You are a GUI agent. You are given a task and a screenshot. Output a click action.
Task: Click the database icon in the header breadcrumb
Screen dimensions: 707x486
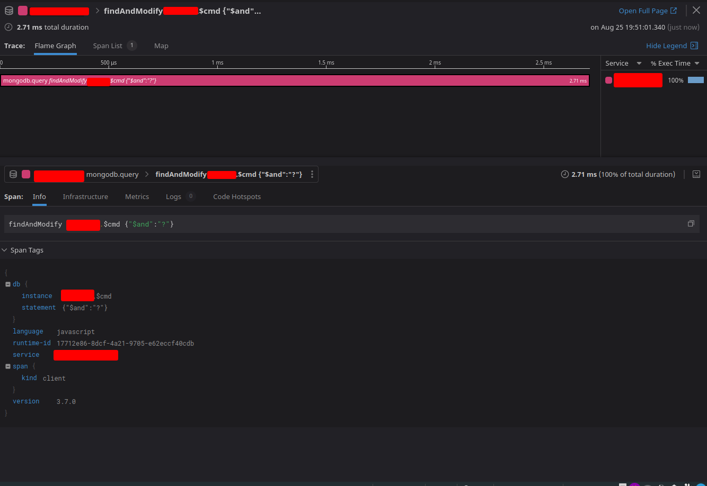pyautogui.click(x=9, y=11)
